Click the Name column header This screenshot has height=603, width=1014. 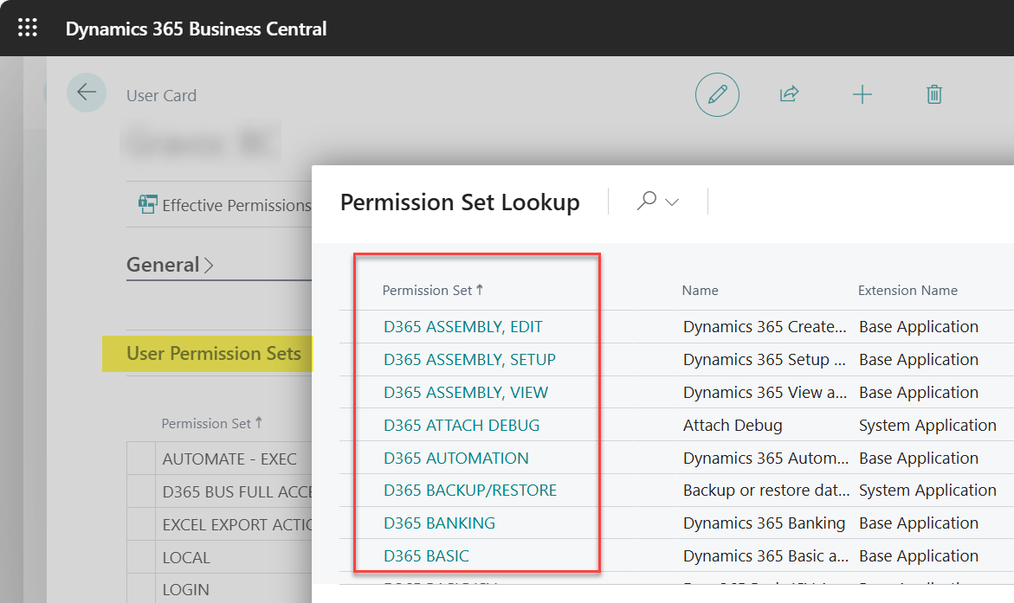click(x=700, y=290)
